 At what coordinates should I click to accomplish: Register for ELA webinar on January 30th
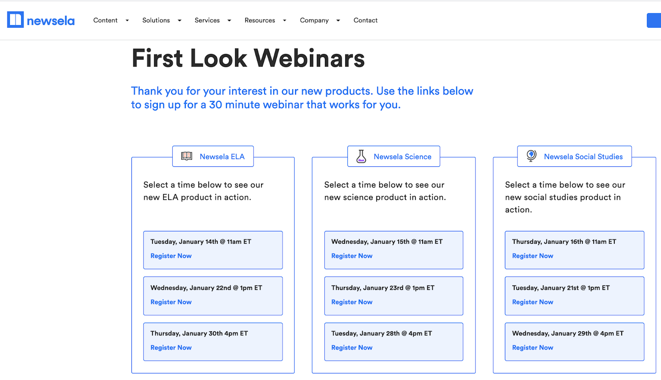pyautogui.click(x=171, y=347)
